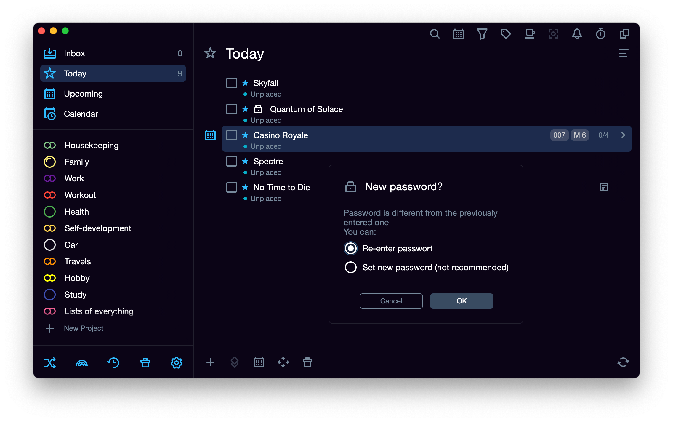Open the calendar icon in top toolbar
This screenshot has width=673, height=422.
(x=458, y=34)
